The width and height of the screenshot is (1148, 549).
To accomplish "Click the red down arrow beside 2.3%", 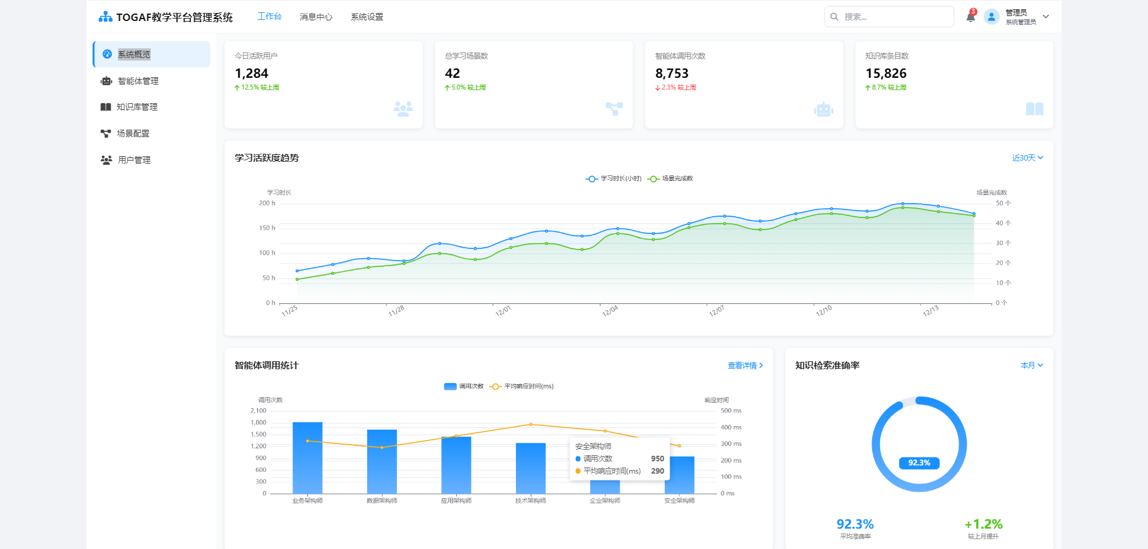I will [657, 88].
